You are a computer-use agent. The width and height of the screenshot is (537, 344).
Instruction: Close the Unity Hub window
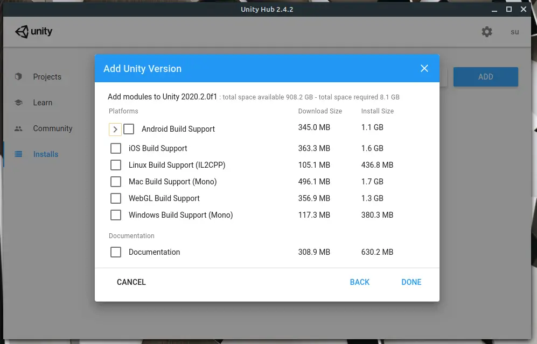(x=524, y=9)
